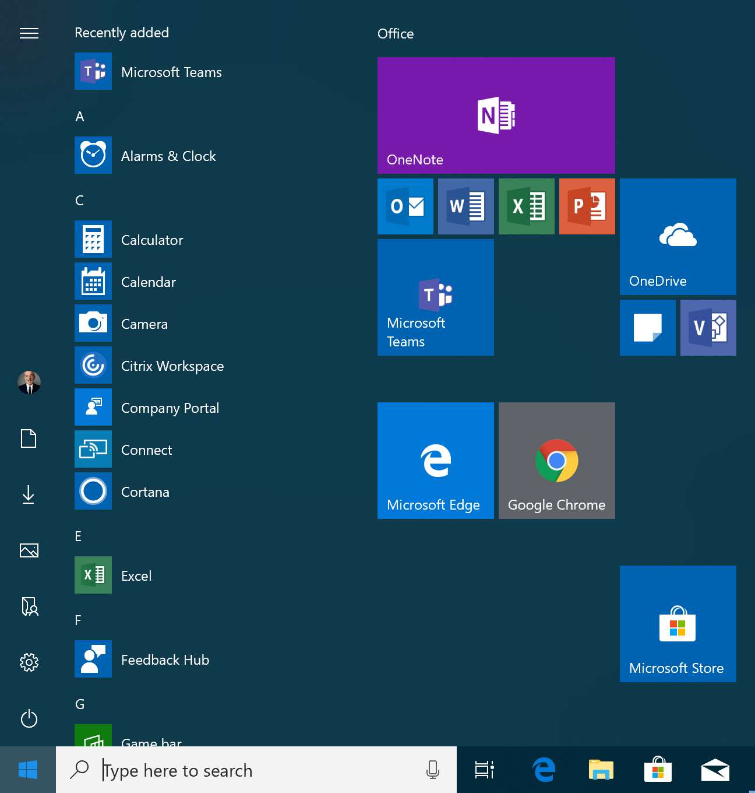Viewport: 755px width, 793px height.
Task: Open the Microsoft Edge tile
Action: (x=436, y=461)
